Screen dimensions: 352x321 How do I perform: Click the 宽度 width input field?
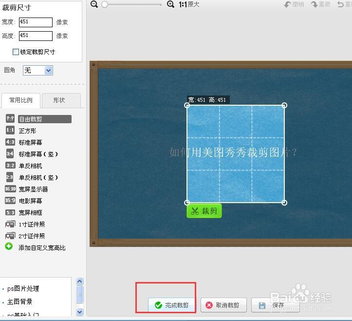point(36,22)
